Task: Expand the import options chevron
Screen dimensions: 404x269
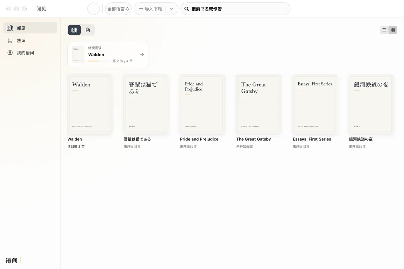Action: coord(172,9)
